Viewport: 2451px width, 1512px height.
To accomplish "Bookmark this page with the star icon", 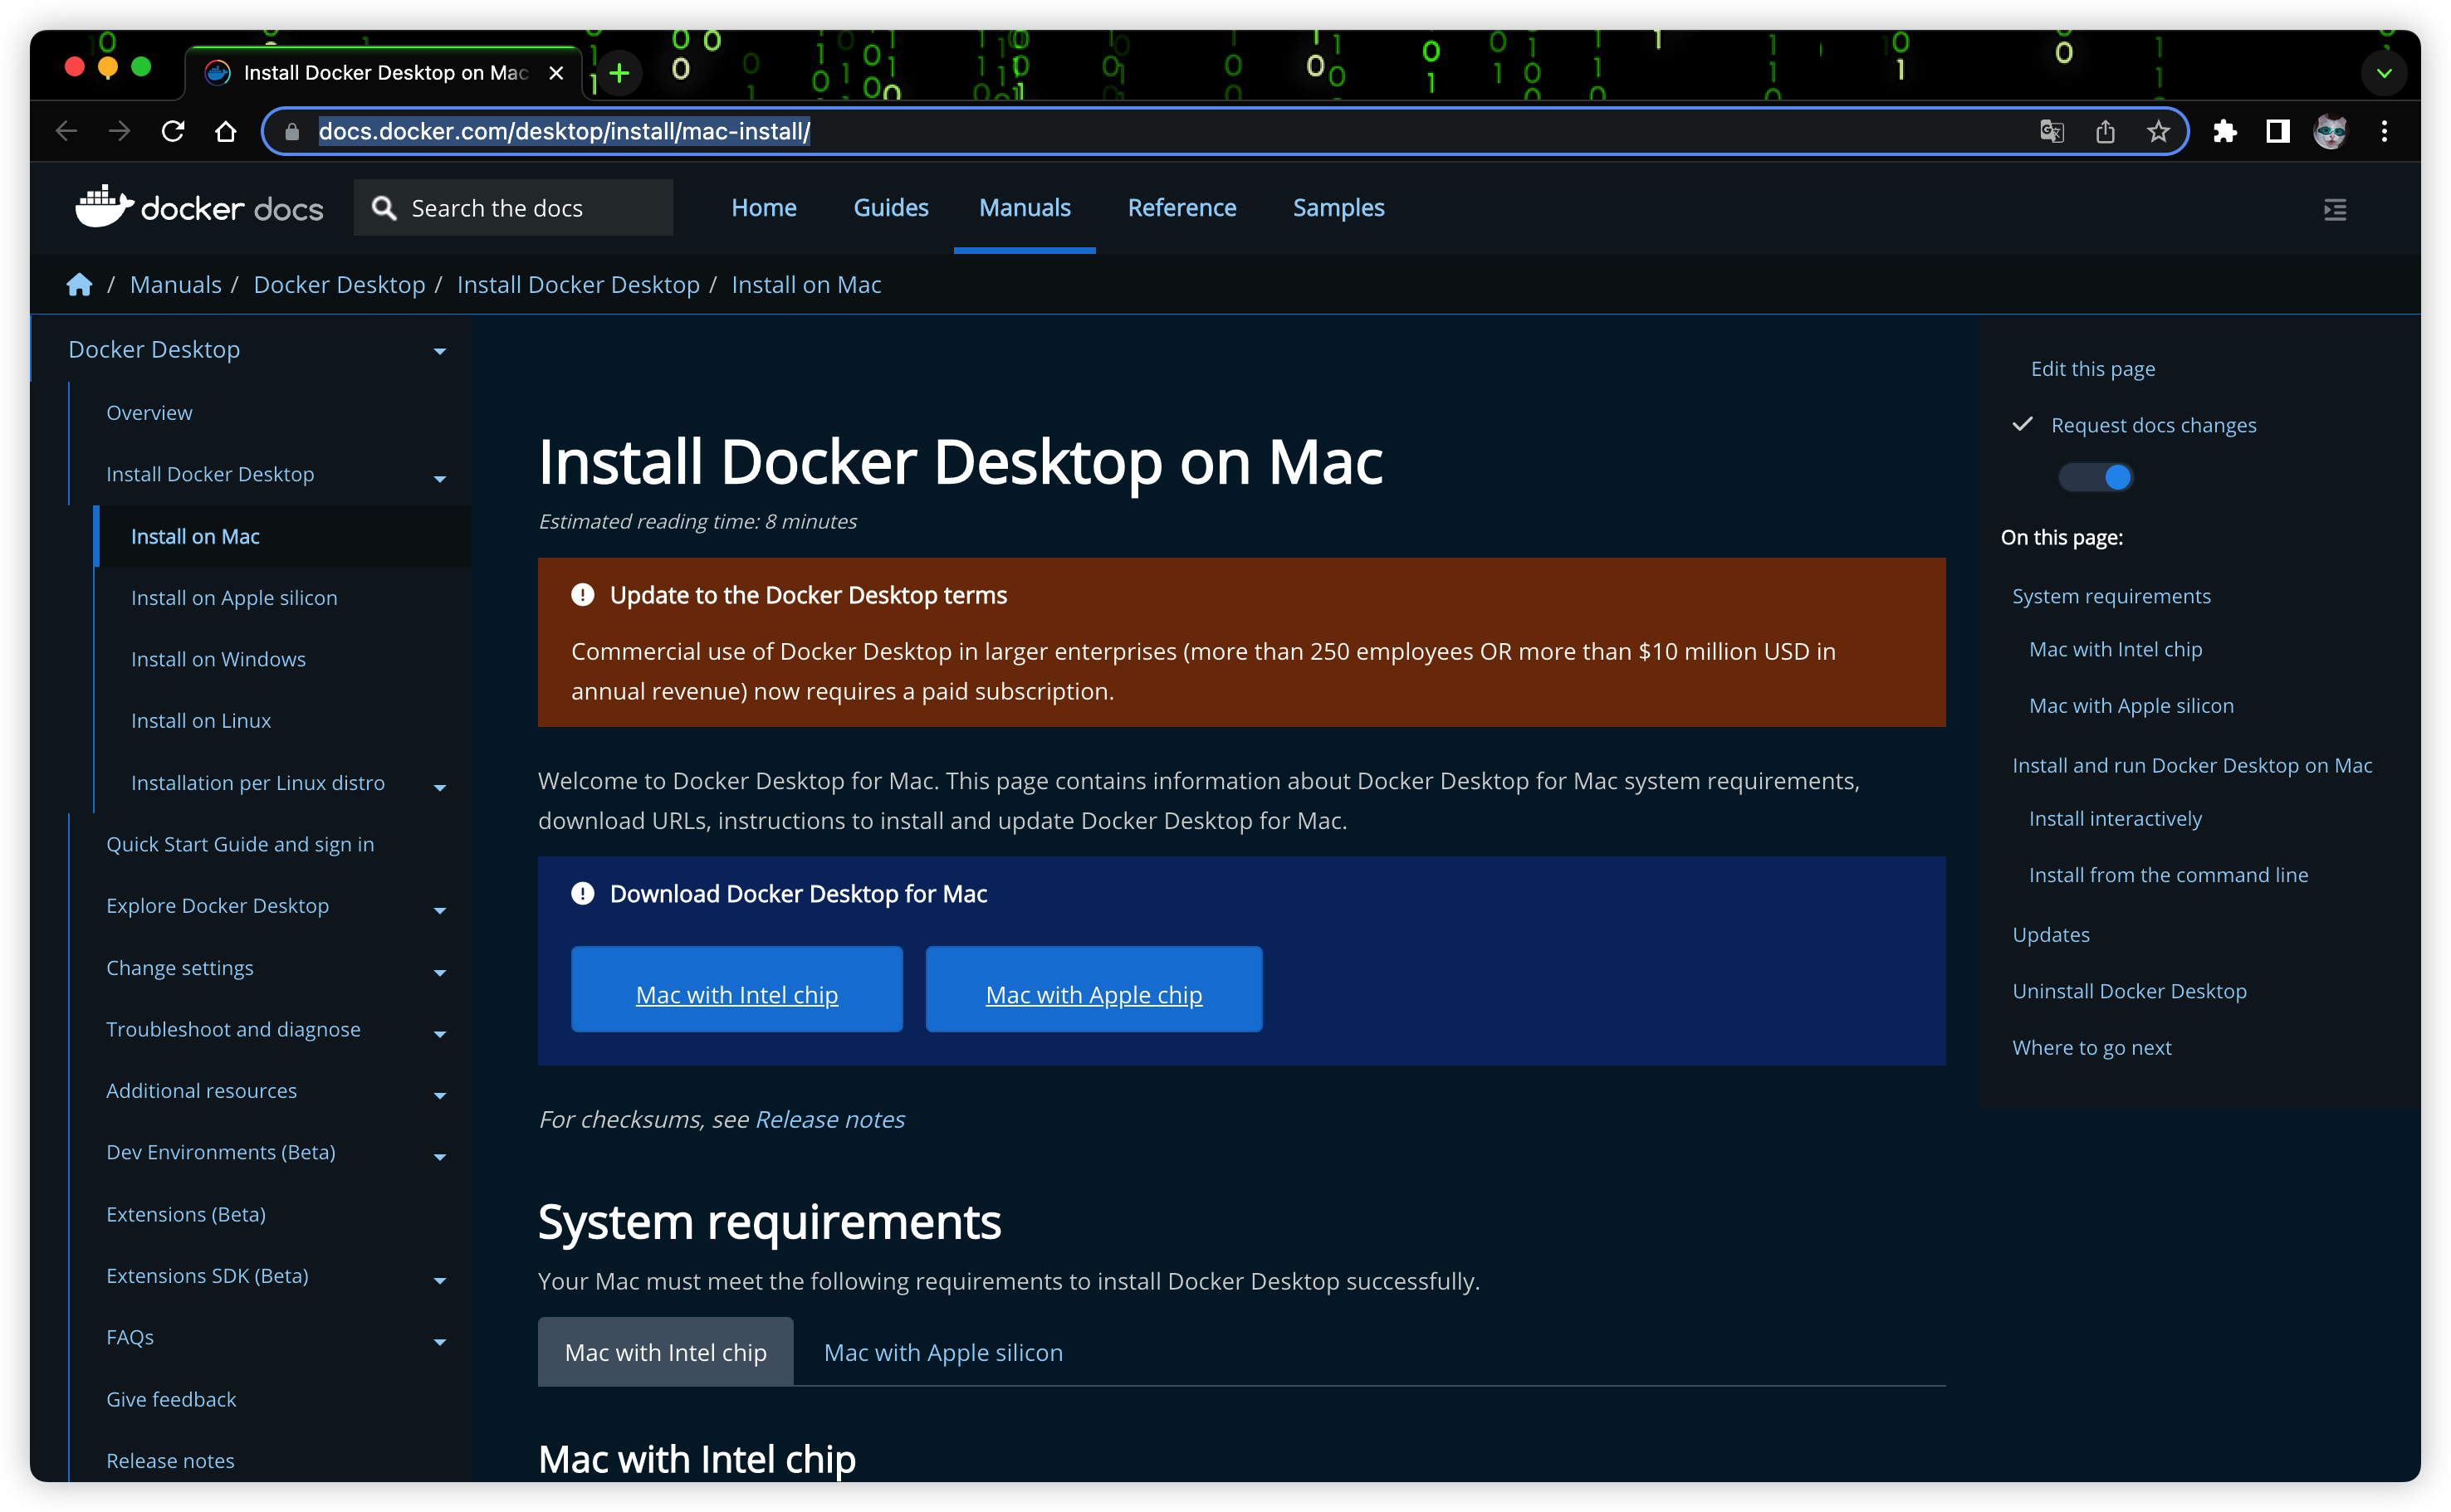I will click(2158, 131).
